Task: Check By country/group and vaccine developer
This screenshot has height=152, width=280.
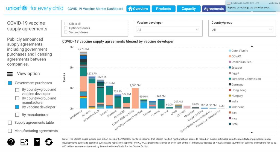Action: click(17, 90)
